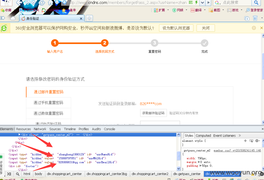This screenshot has height=180, width=264.
Task: Open 登录管家 login manager
Action: coord(254,10)
